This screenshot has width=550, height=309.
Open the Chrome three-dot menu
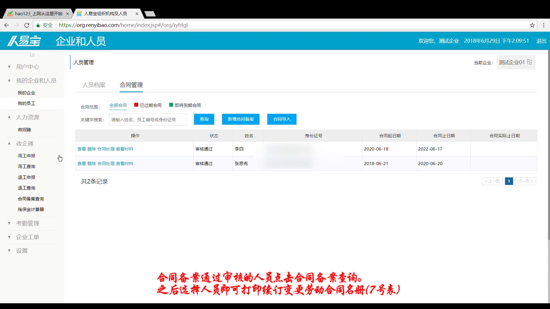[x=544, y=25]
